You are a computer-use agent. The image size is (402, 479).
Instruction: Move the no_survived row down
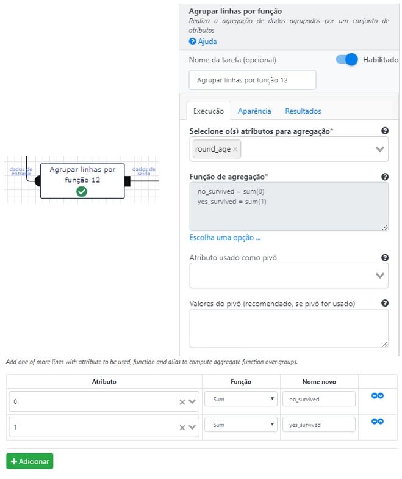pyautogui.click(x=381, y=396)
